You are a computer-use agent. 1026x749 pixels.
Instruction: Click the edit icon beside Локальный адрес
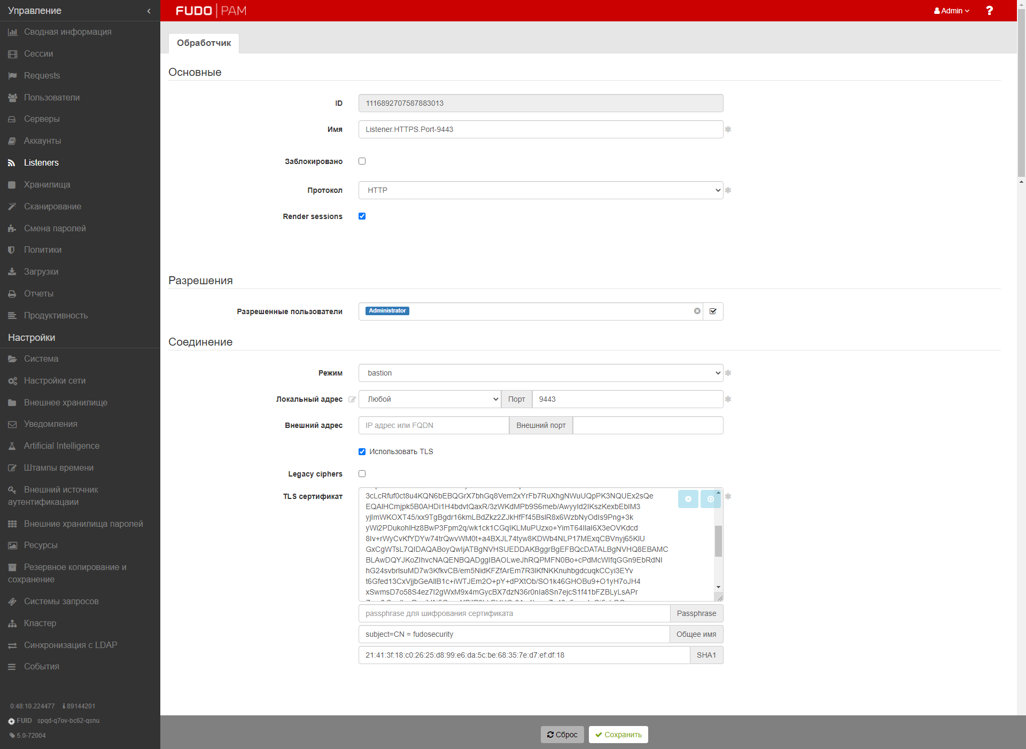[x=352, y=399]
